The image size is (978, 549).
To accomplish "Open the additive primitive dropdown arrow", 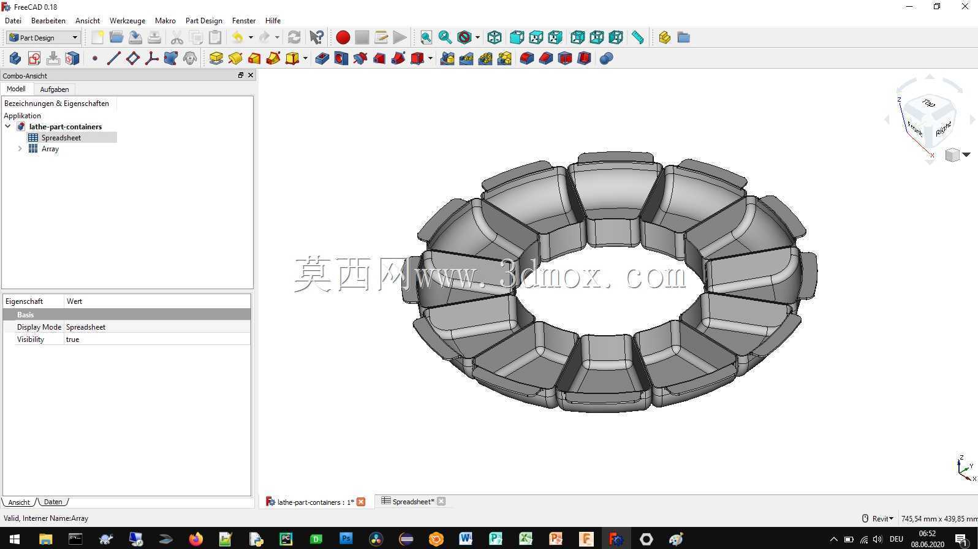I will 305,58.
